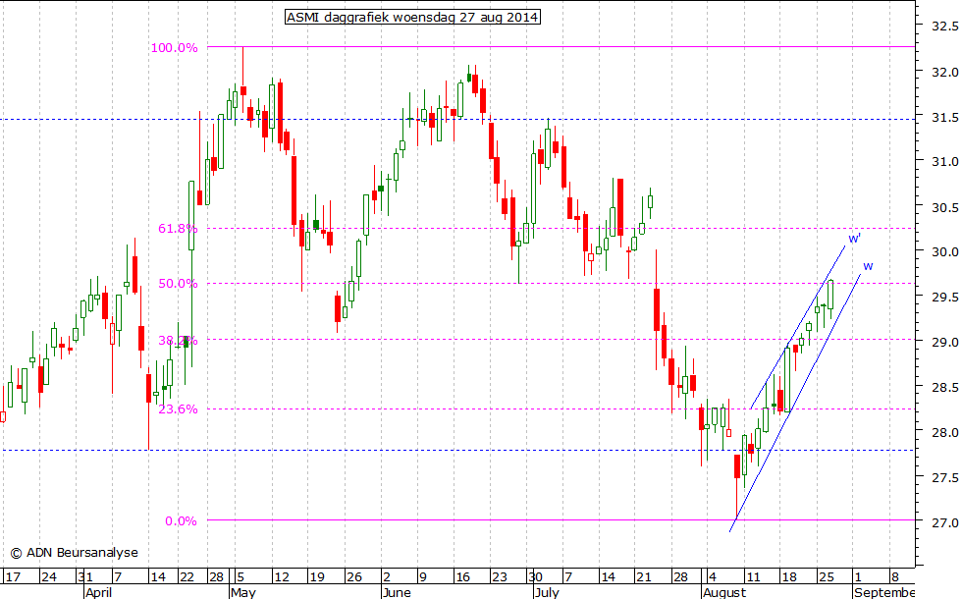Screen dimensions: 962x599
Task: Select the "23.6%" Fibonacci label
Action: 178,408
